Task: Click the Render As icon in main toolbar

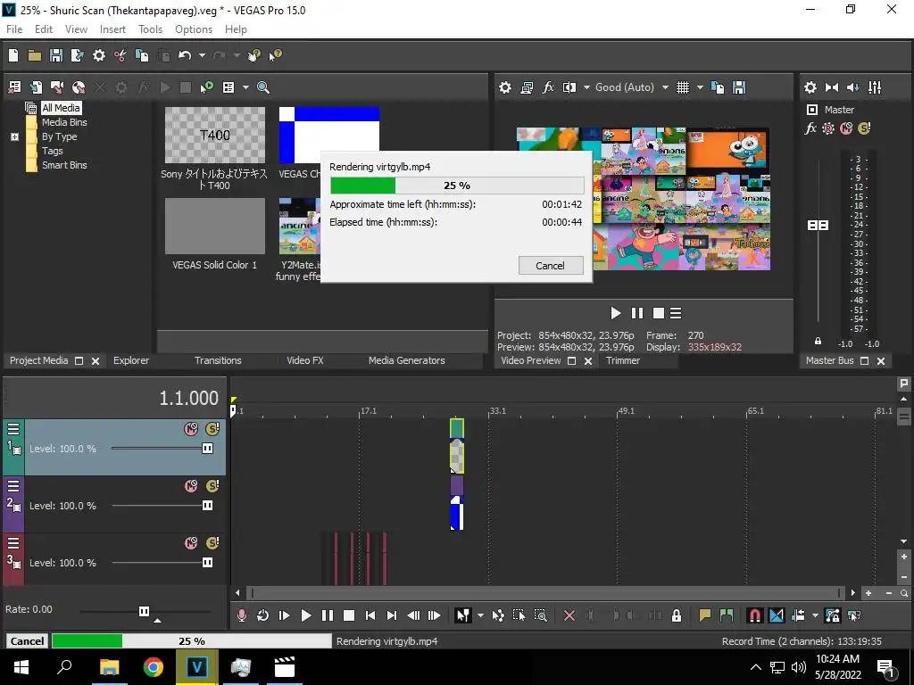Action: [x=77, y=55]
